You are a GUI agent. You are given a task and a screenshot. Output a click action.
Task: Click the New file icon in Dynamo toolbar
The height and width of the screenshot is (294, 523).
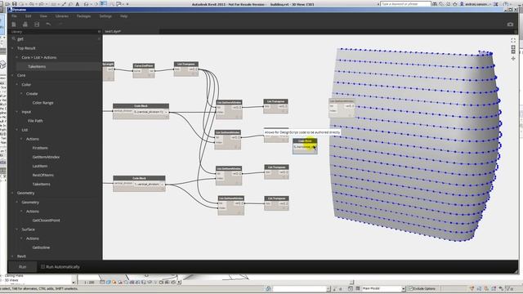tap(14, 24)
